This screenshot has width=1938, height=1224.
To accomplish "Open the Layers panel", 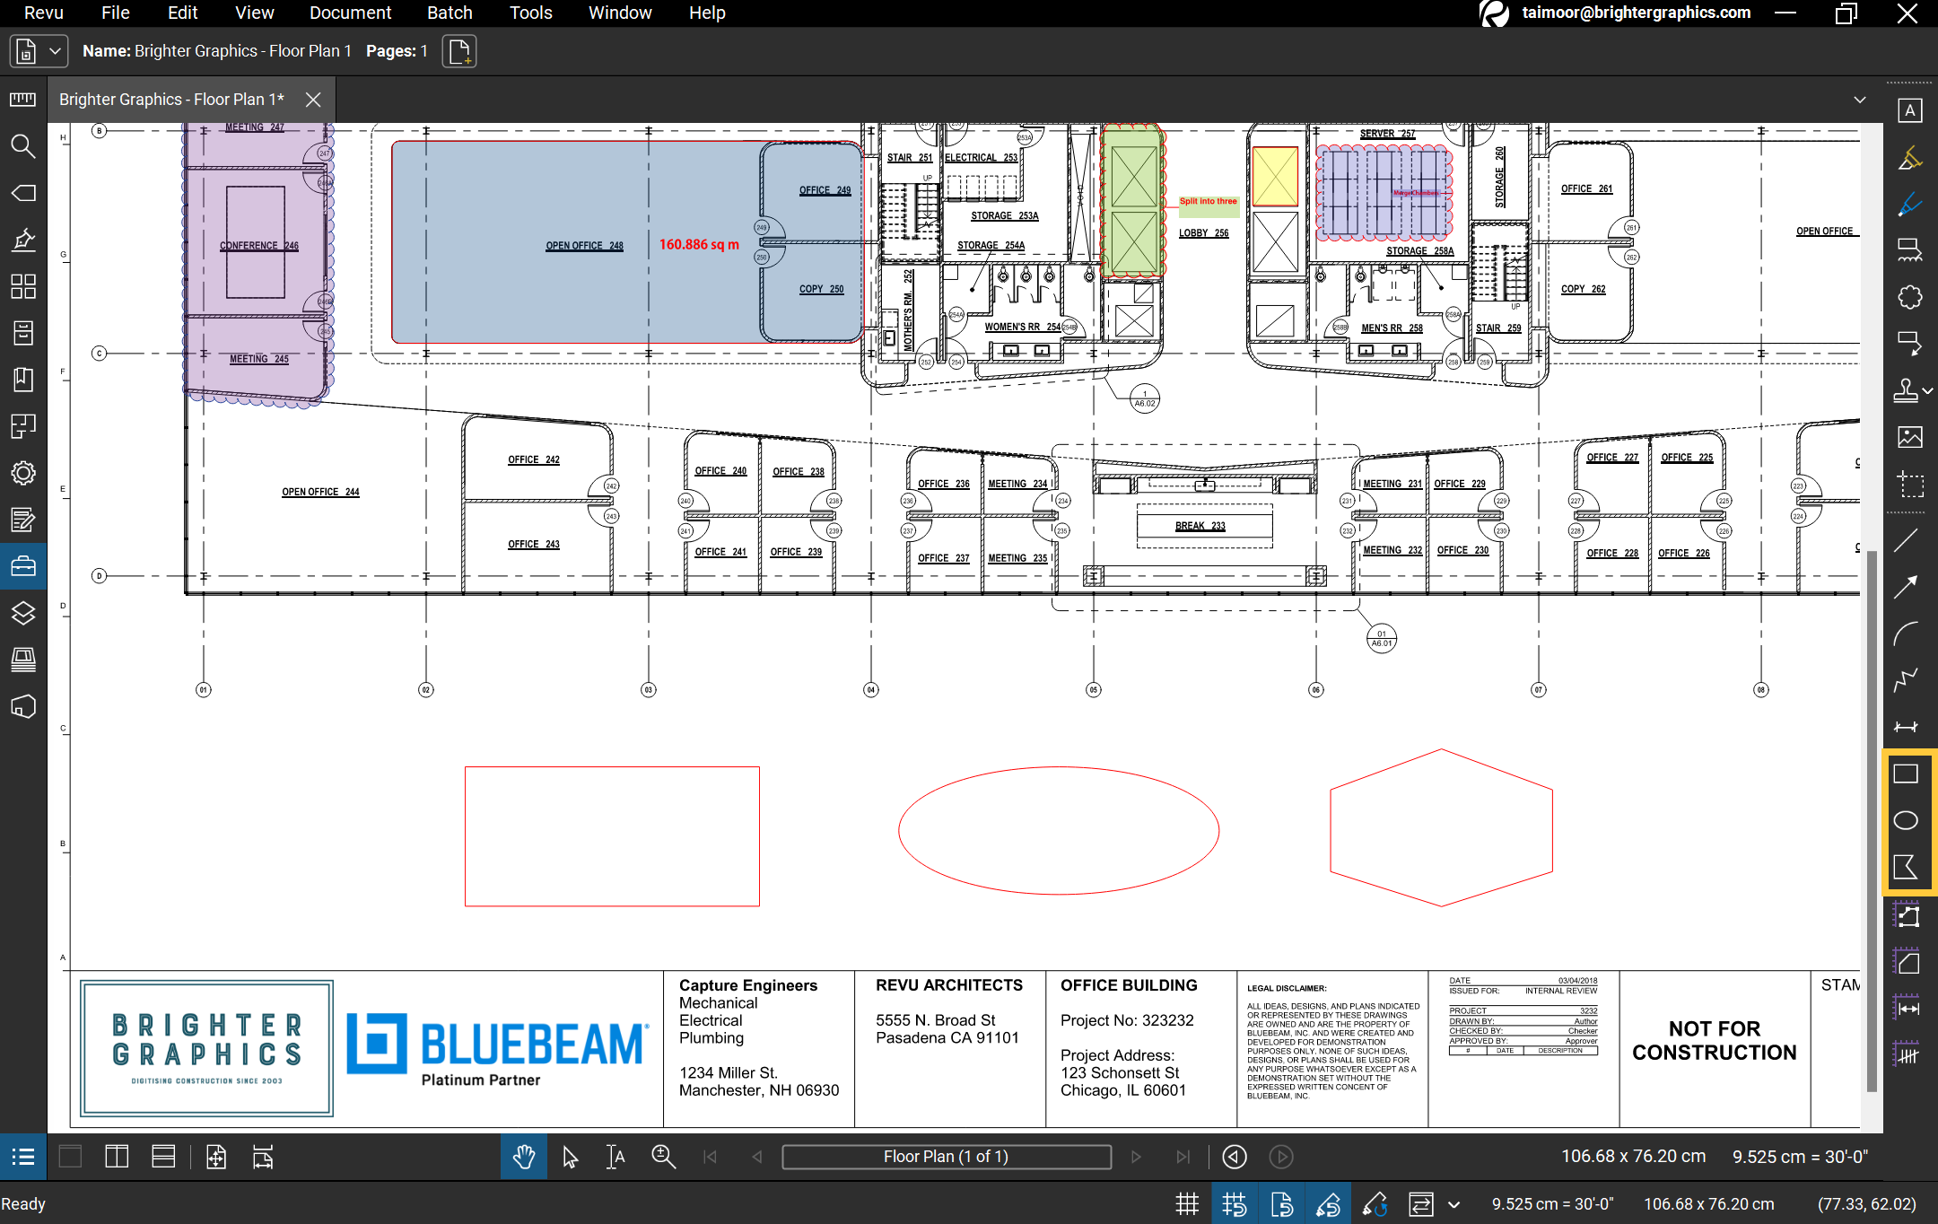I will point(23,613).
